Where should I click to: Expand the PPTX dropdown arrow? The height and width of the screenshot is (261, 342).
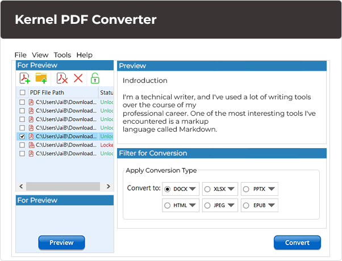[272, 189]
